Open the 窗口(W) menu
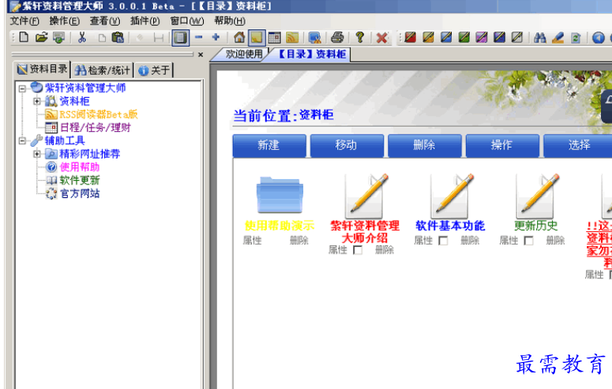The width and height of the screenshot is (612, 389). [x=187, y=21]
